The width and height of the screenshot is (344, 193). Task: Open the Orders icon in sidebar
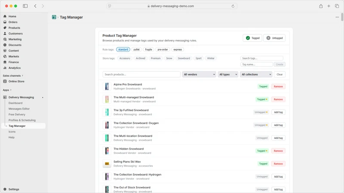pos(5,22)
